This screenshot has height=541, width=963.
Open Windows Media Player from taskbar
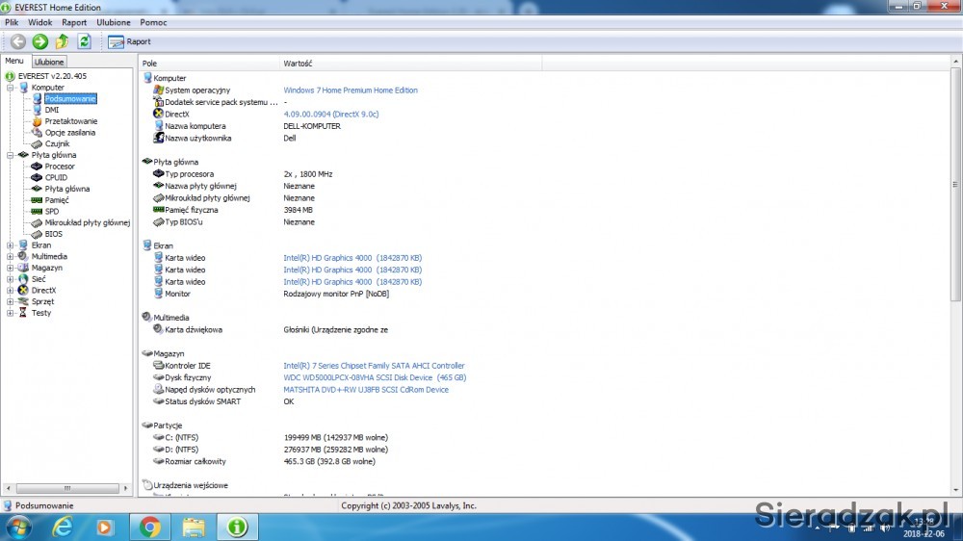104,527
